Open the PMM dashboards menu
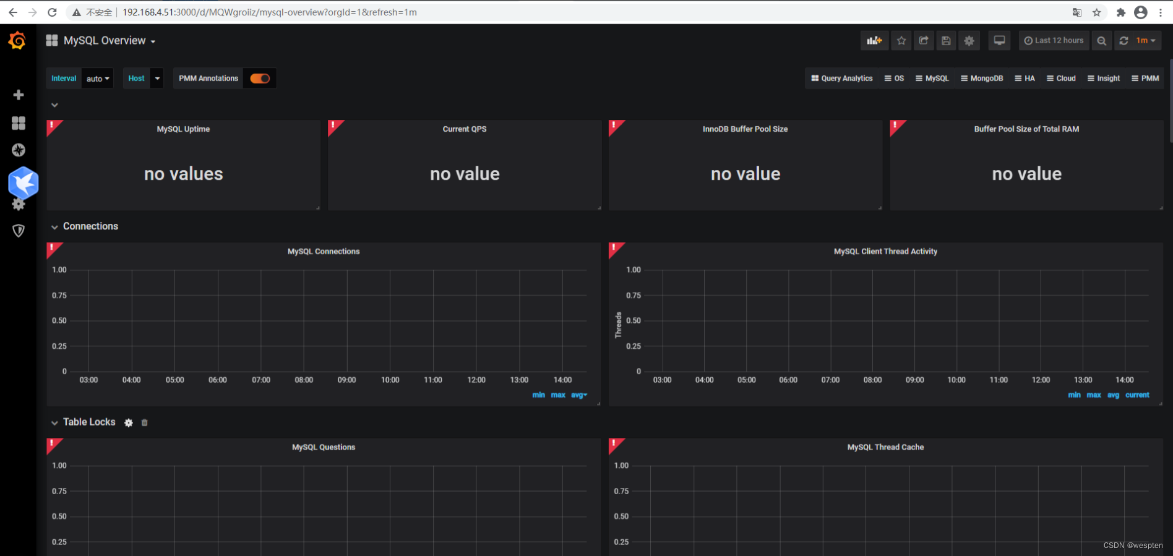1173x556 pixels. pos(1145,79)
